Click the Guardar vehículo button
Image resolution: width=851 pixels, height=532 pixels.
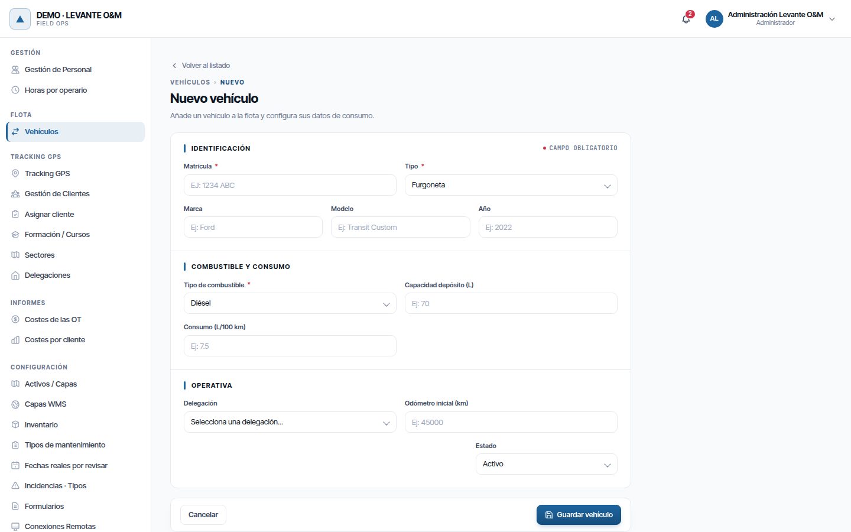[579, 515]
